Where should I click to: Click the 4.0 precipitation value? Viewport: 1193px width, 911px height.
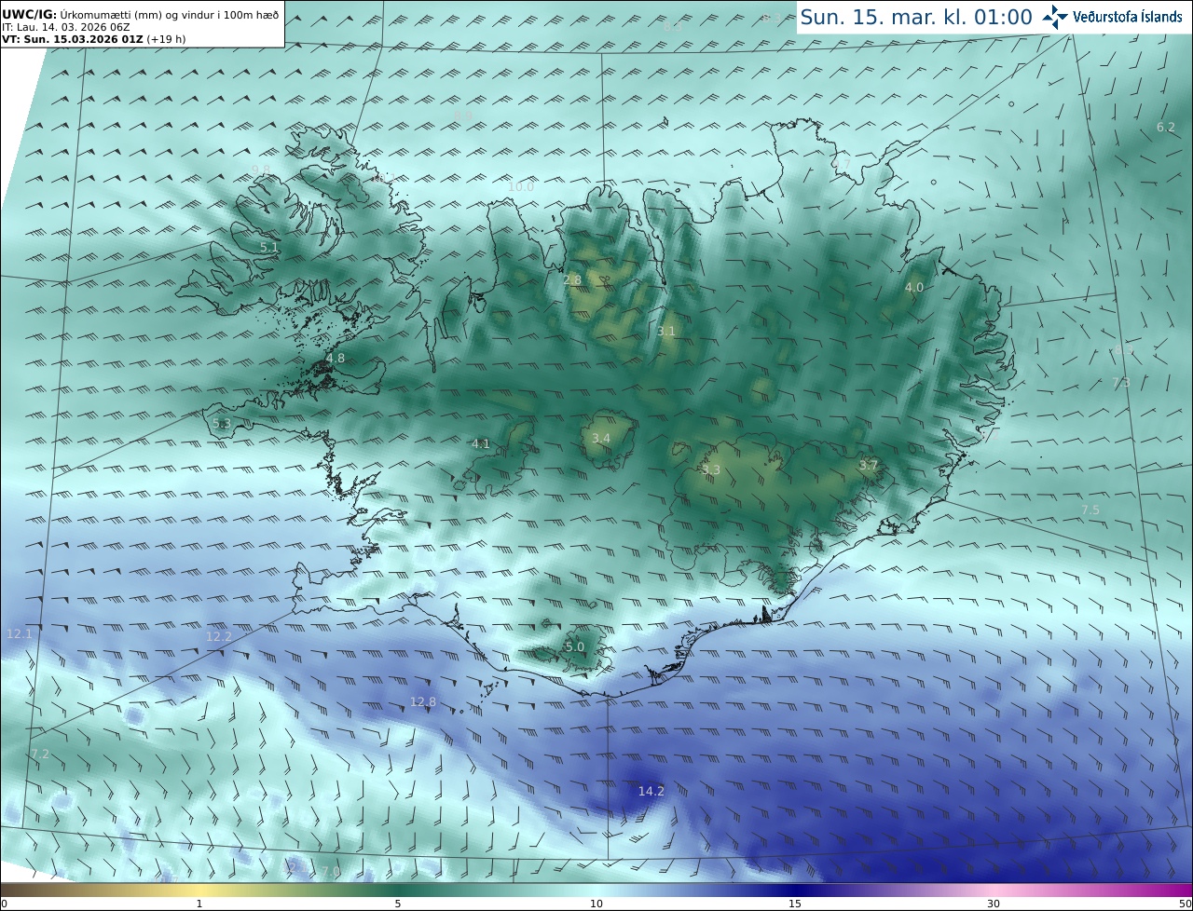coord(914,287)
